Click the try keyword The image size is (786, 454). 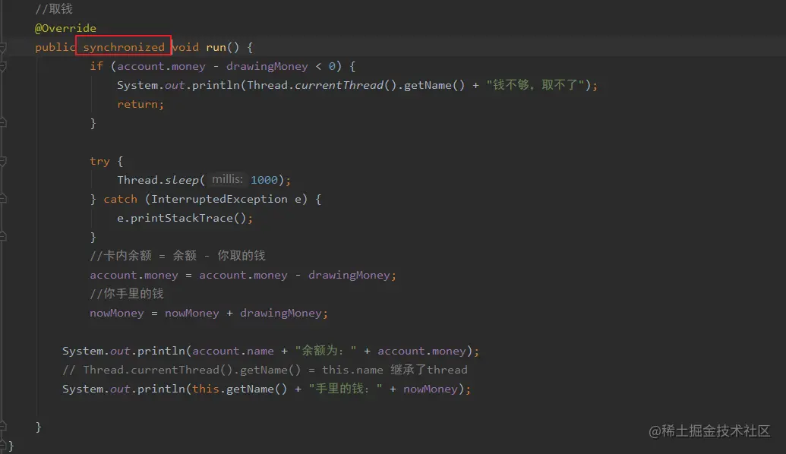pyautogui.click(x=99, y=162)
